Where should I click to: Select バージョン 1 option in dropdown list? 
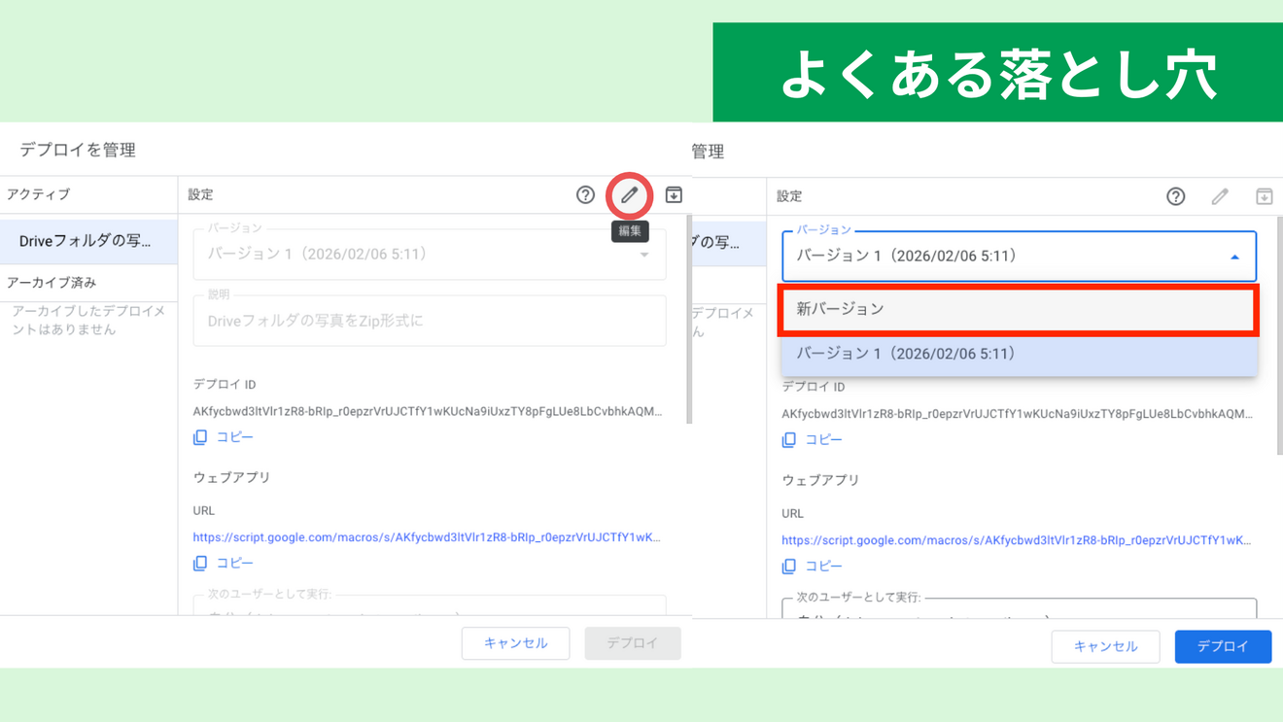pos(1019,355)
